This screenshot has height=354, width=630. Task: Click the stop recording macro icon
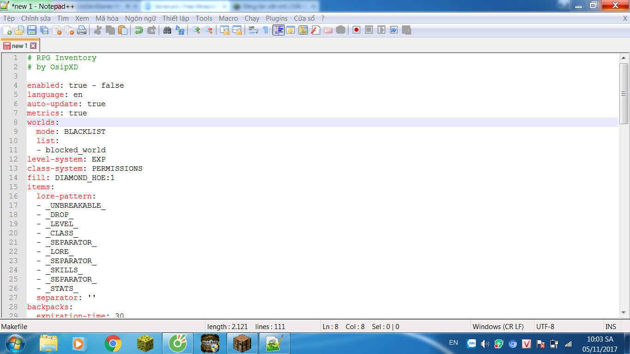coord(369,30)
